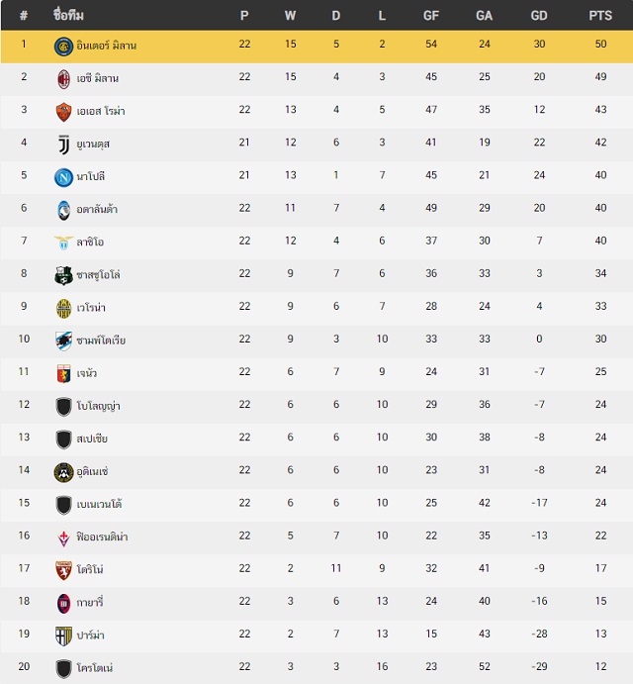
Task: Click the Juventus logo in row 4
Action: point(63,145)
